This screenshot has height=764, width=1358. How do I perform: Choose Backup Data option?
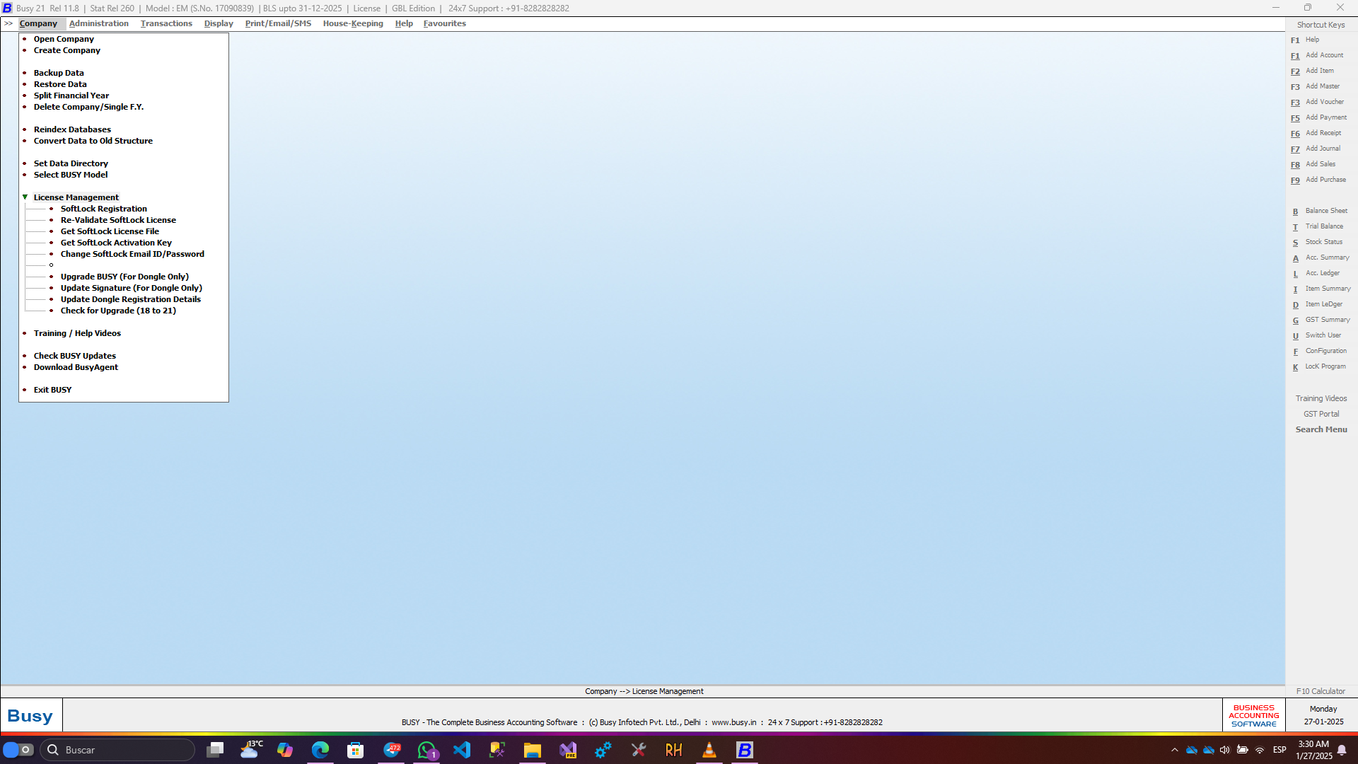59,73
